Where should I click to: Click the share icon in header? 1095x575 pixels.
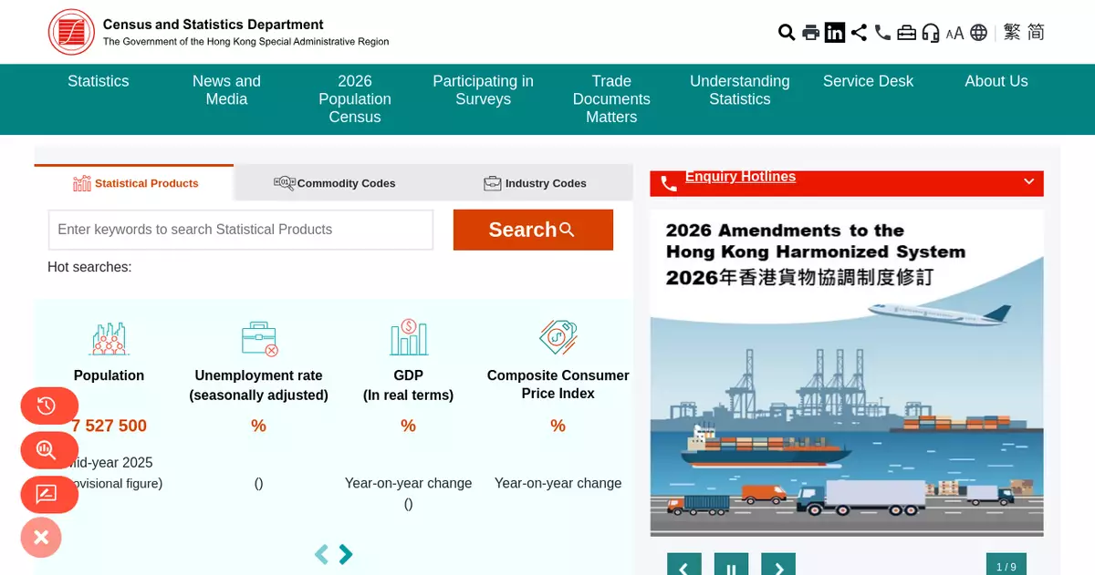click(x=859, y=33)
